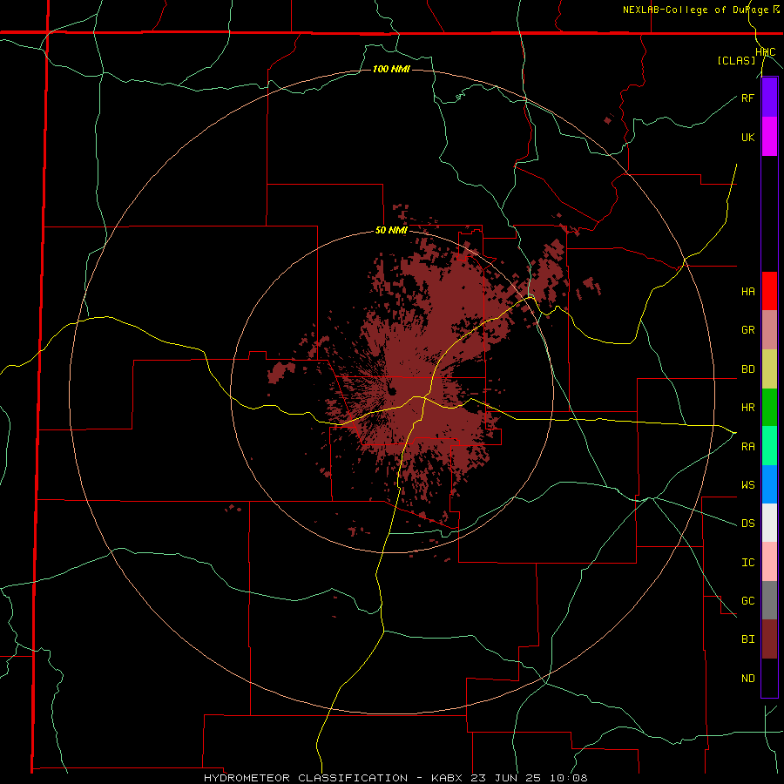Click the WS blue legend swatch
Image resolution: width=784 pixels, height=784 pixels.
(769, 484)
